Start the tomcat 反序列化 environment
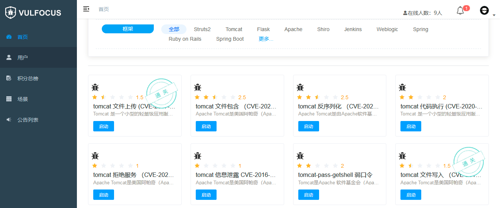Viewport: 500px width, 208px height. coord(309,126)
